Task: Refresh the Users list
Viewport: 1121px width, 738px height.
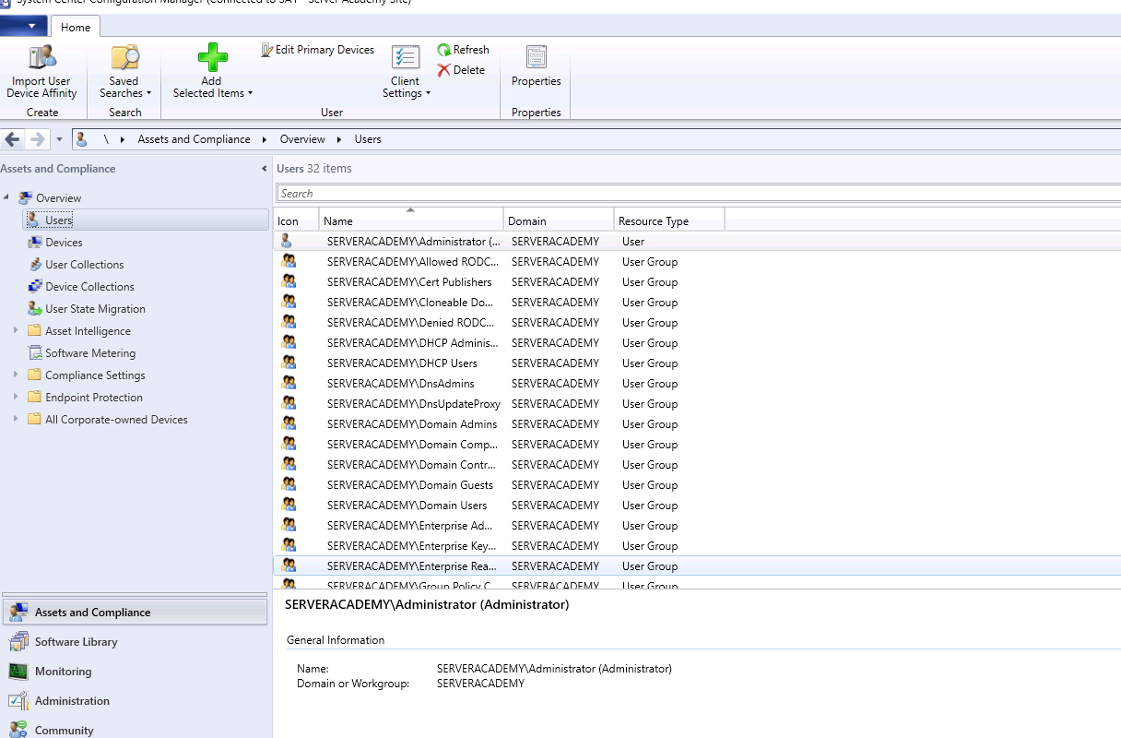Action: 463,50
